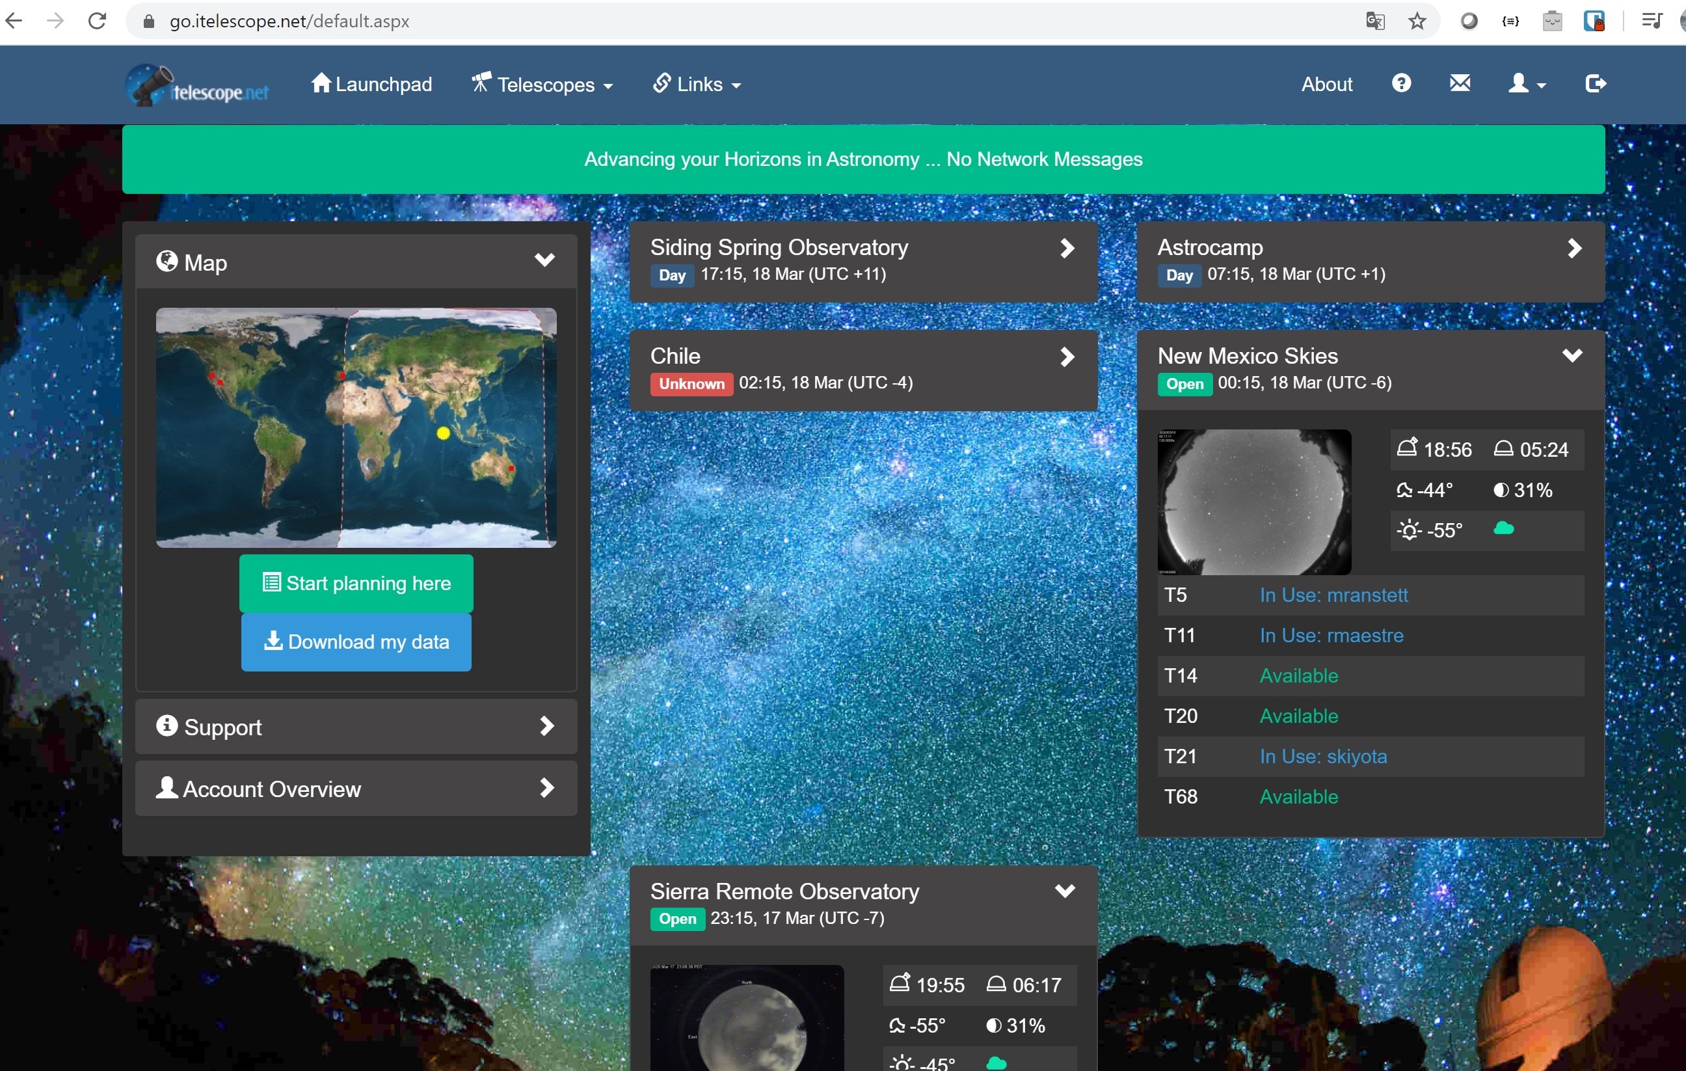Select telescope T11 row
This screenshot has width=1686, height=1071.
click(x=1371, y=635)
